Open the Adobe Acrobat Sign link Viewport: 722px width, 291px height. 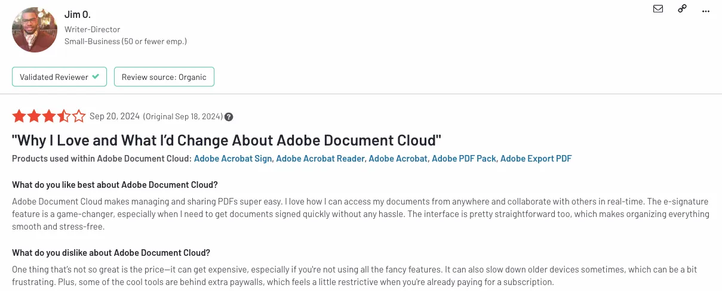click(x=233, y=159)
